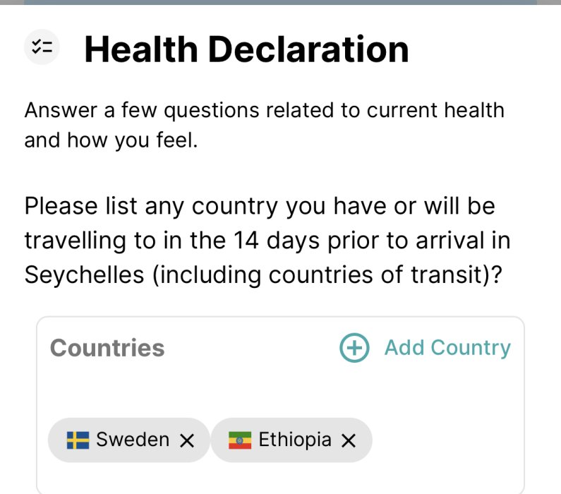This screenshot has height=494, width=561.
Task: Select the Sweden chip label
Action: click(x=133, y=440)
